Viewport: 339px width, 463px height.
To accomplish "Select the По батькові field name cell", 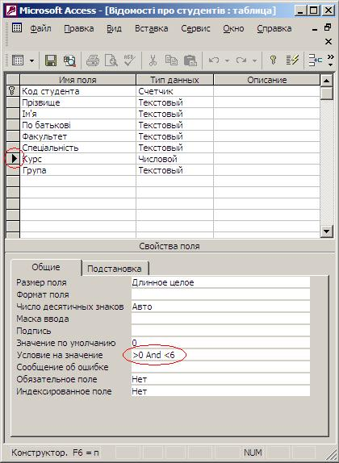I will pos(77,125).
